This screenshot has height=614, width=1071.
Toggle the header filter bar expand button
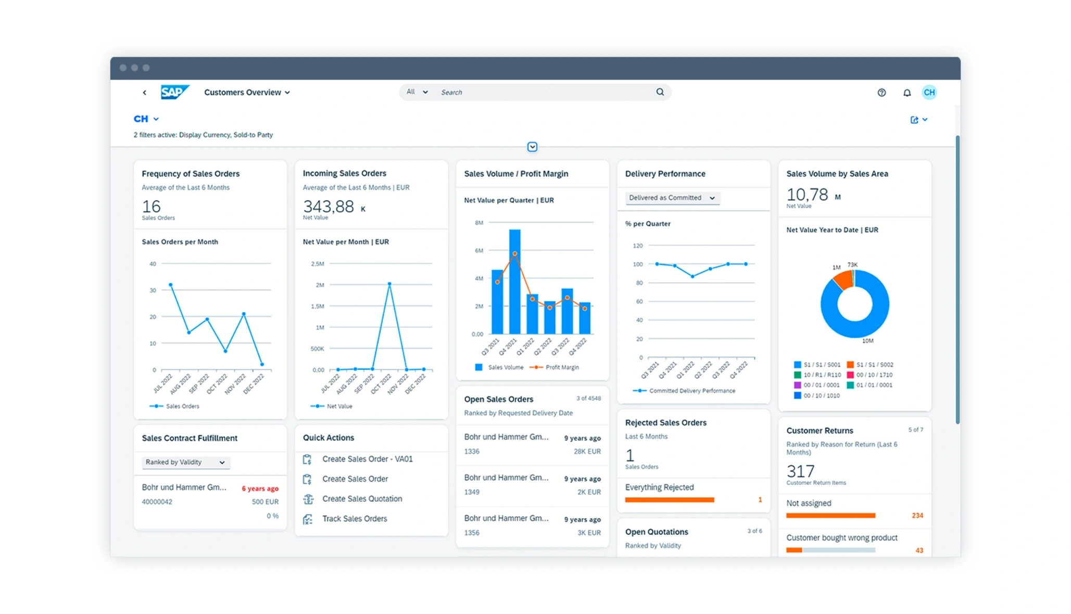click(532, 147)
